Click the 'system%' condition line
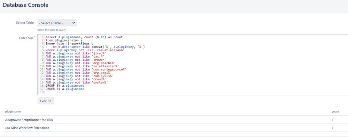The width and height of the screenshot is (348, 137). pyautogui.click(x=77, y=83)
